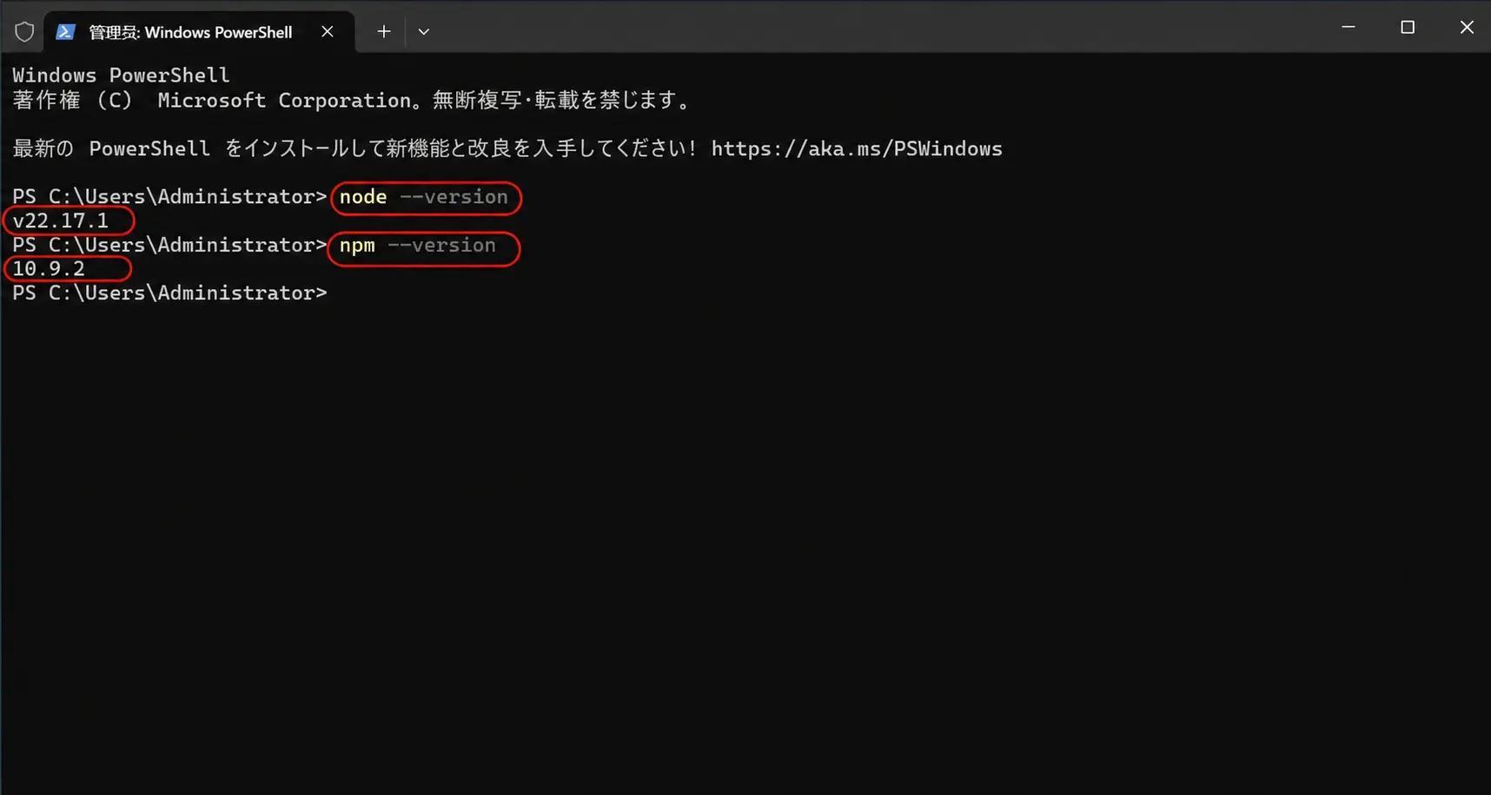Image resolution: width=1491 pixels, height=795 pixels.
Task: Click the "v22.17.1" version output
Action: (61, 221)
